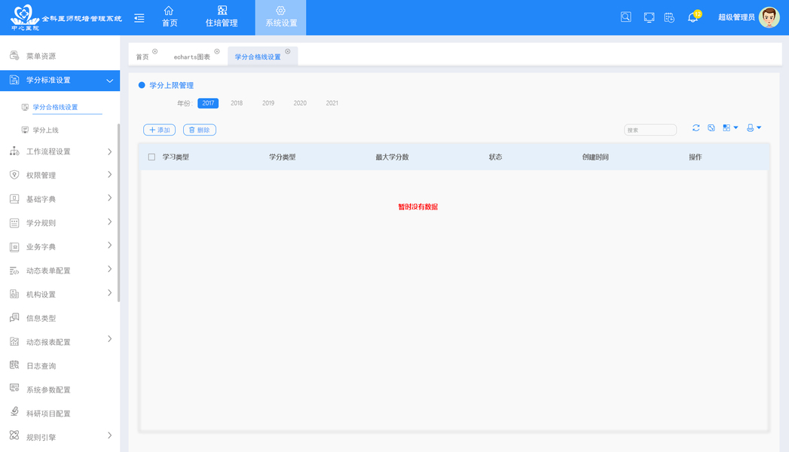Open notifications bell showing 12

694,17
